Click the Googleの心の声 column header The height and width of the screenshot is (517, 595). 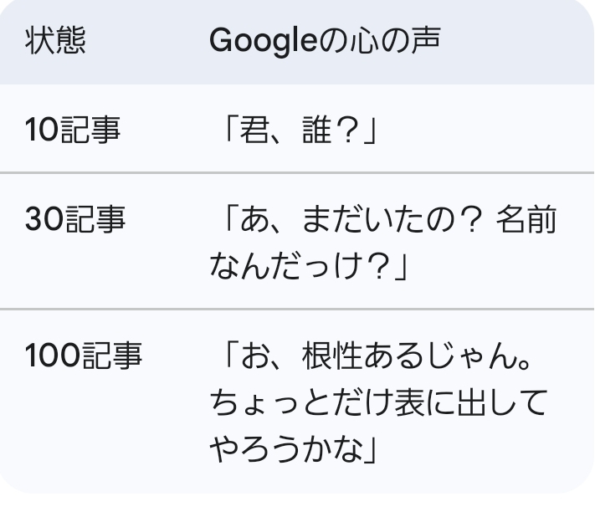[x=325, y=42]
